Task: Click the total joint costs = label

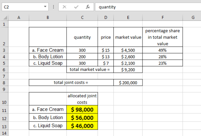Action: (x=71, y=82)
